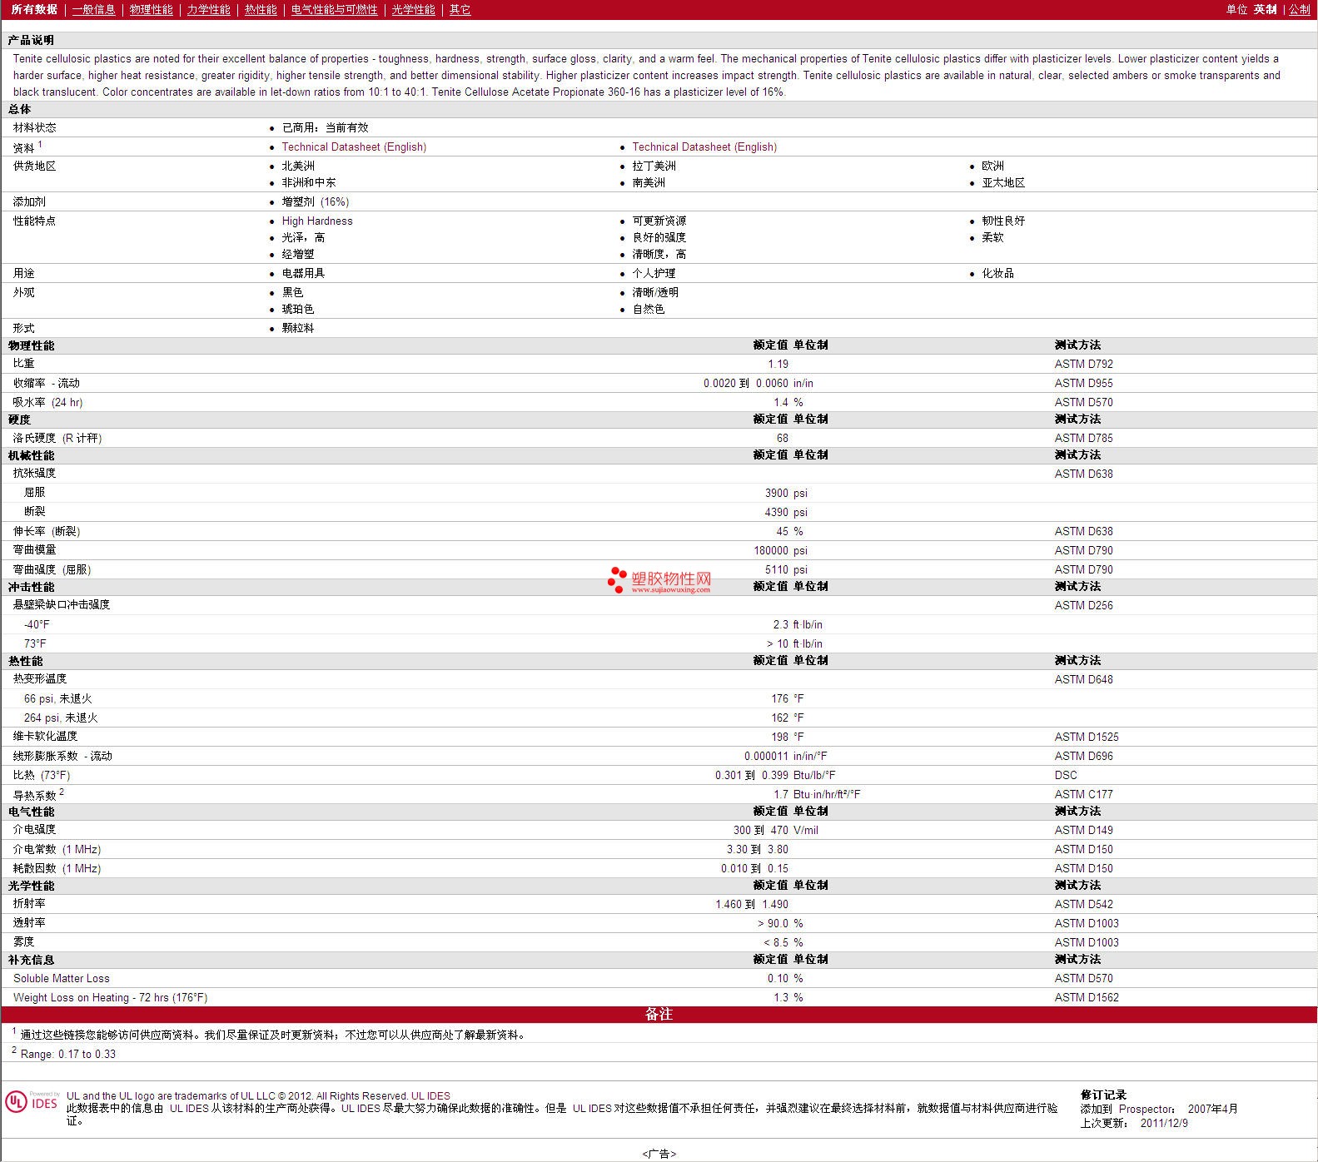Viewport: 1318px width, 1162px height.
Task: Click the Weight Loss on Heating row
Action: [659, 997]
